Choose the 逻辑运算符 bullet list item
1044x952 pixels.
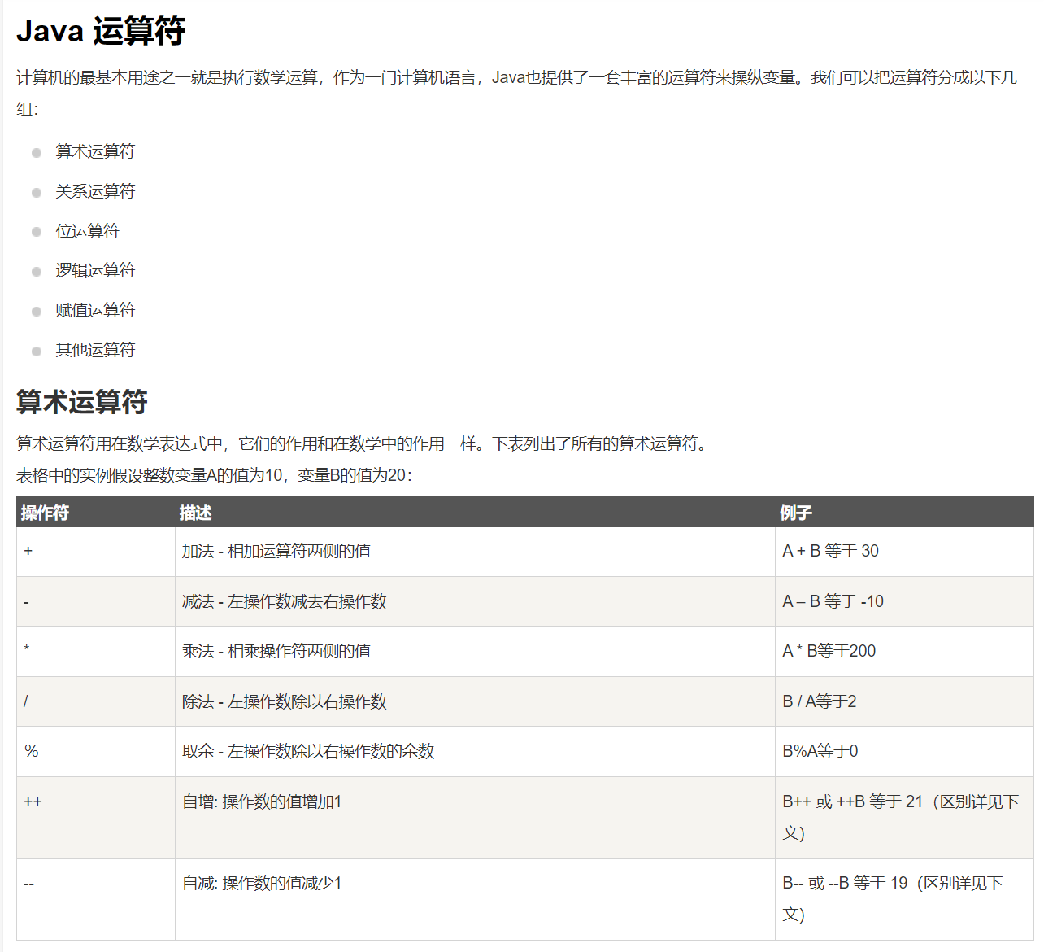95,270
